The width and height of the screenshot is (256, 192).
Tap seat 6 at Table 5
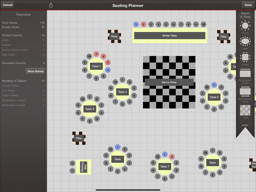coord(214,109)
